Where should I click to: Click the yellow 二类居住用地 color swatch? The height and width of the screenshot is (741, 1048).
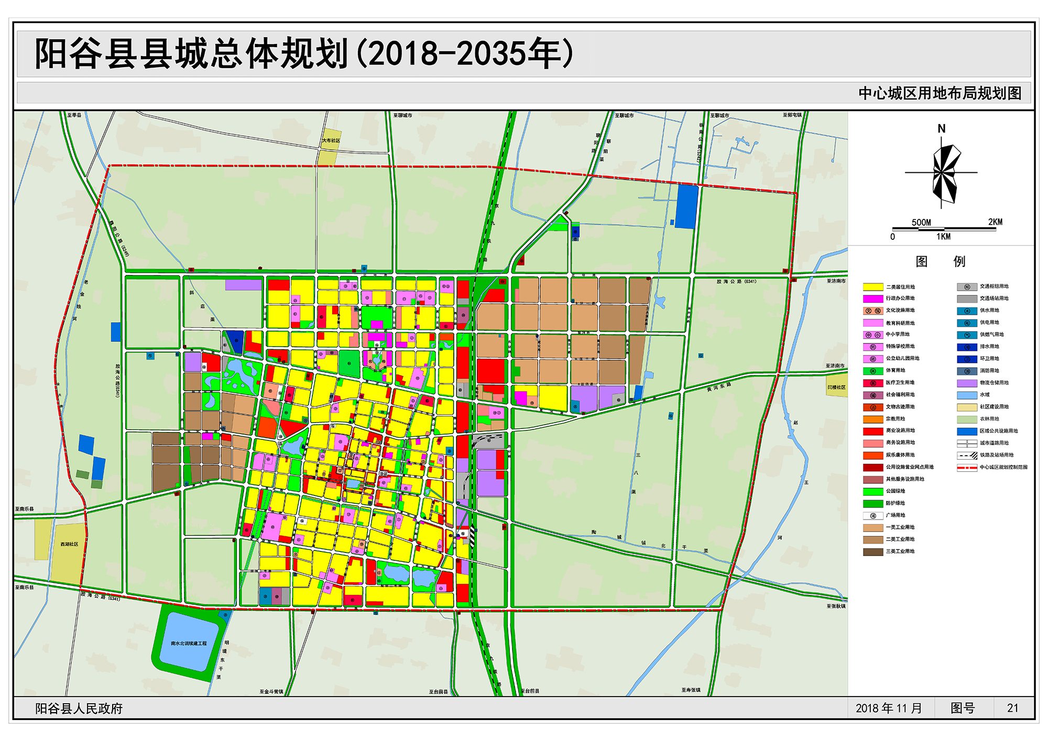(873, 287)
